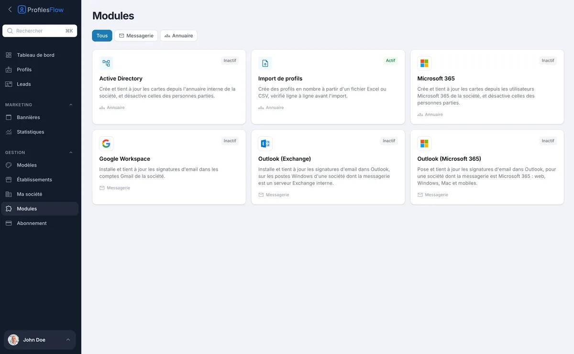This screenshot has width=574, height=354.
Task: Click the Inactif badge on Active Directory
Action: point(230,61)
